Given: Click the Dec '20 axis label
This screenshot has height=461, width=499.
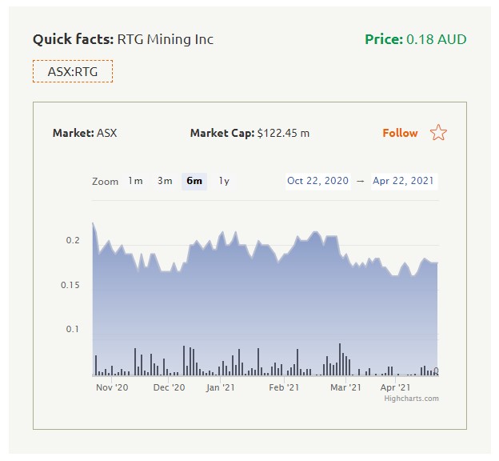Looking at the screenshot, I should pos(169,387).
